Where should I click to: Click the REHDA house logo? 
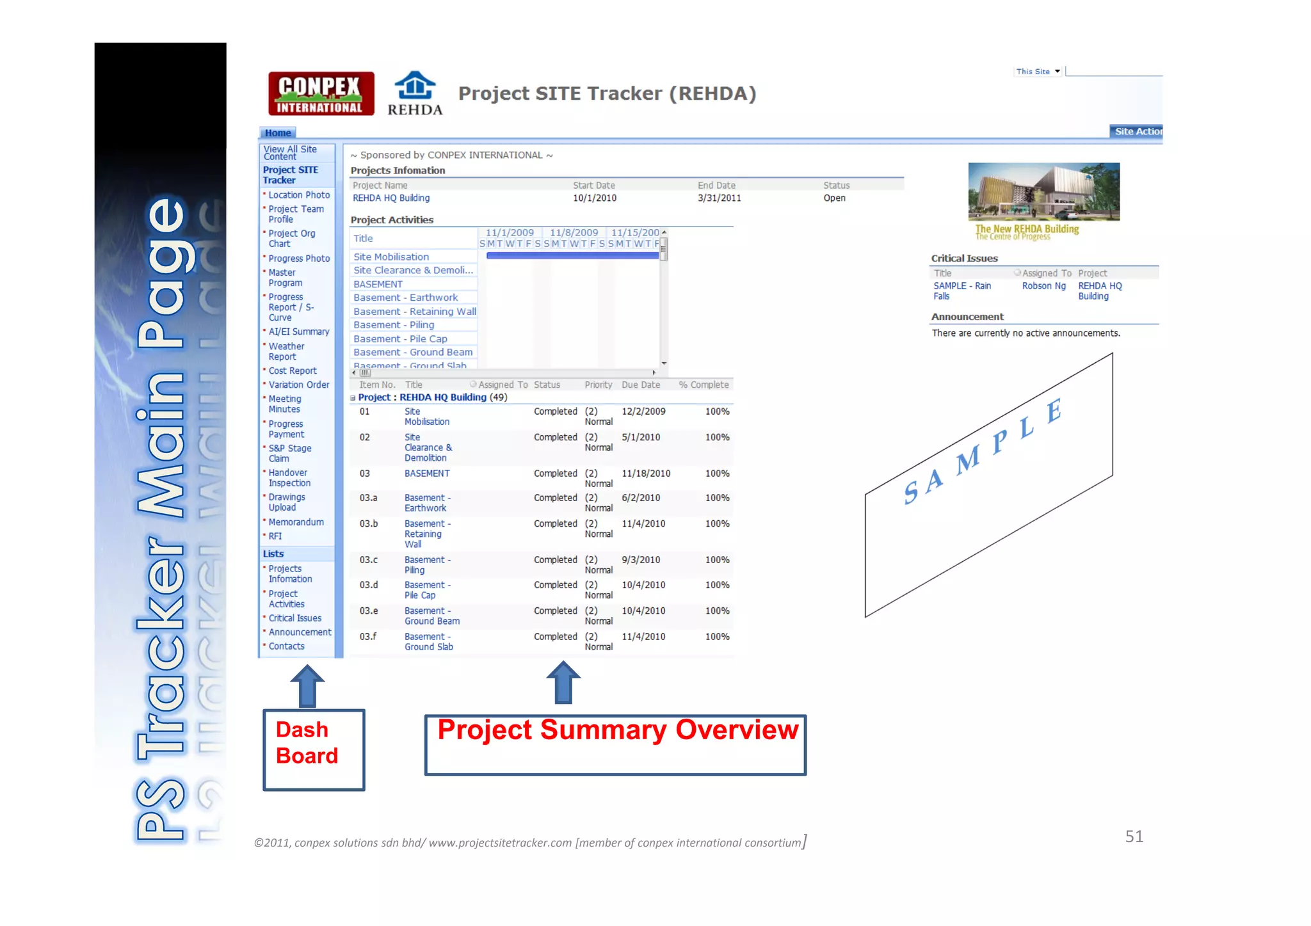click(x=415, y=93)
